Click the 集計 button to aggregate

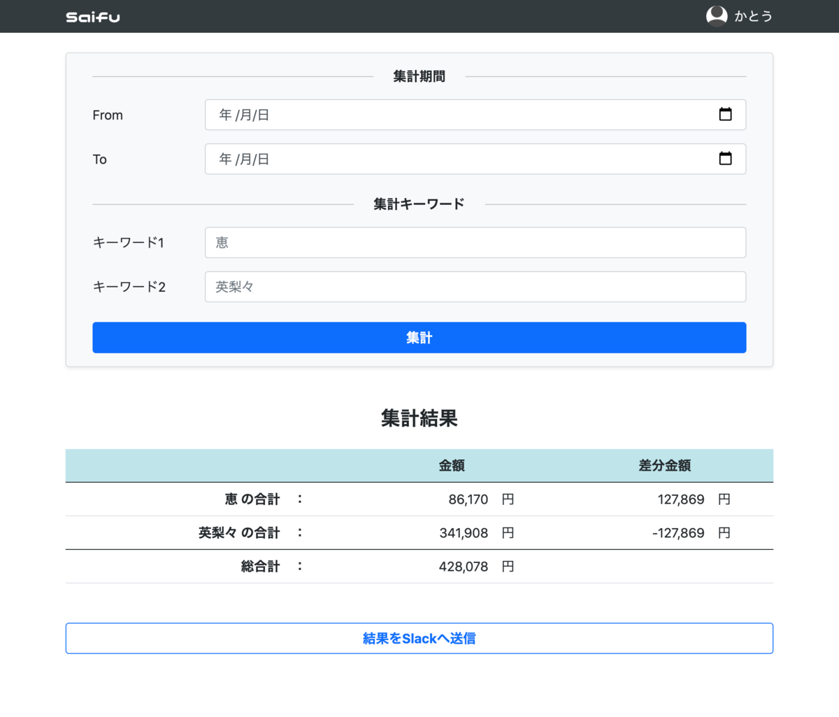[419, 337]
